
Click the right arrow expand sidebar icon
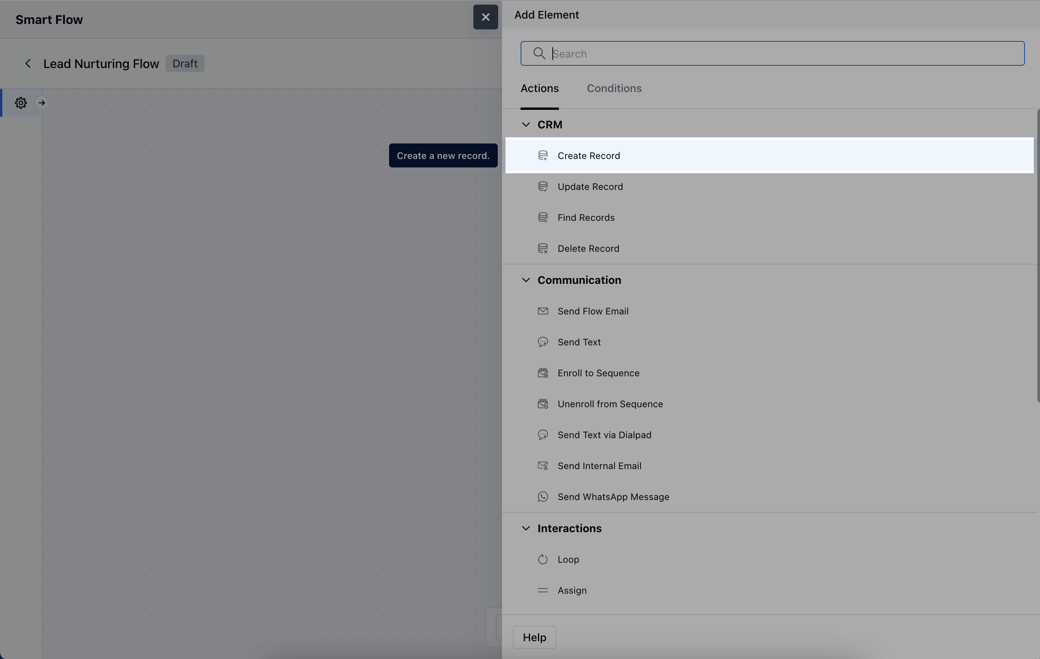point(42,103)
